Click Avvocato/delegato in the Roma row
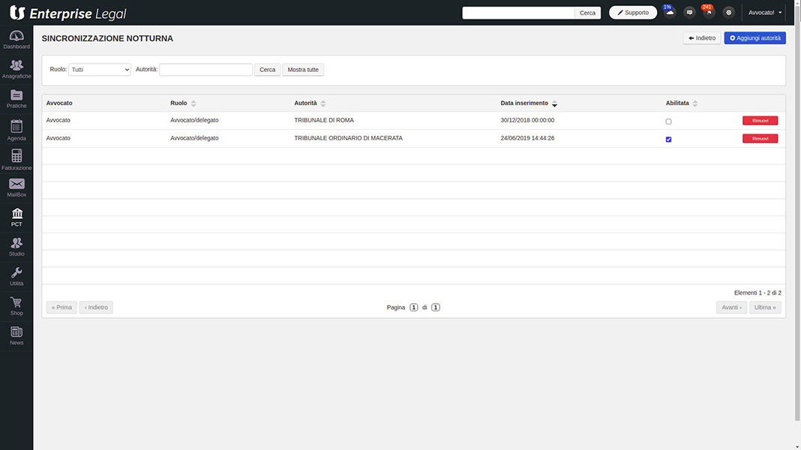Viewport: 801px width, 450px height. [x=194, y=121]
